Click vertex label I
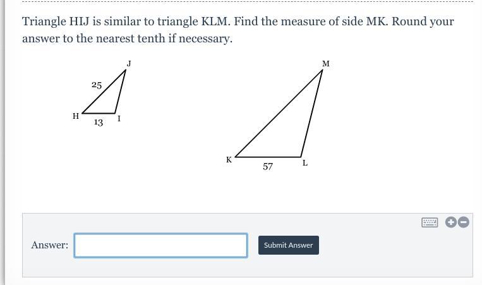 (x=119, y=118)
